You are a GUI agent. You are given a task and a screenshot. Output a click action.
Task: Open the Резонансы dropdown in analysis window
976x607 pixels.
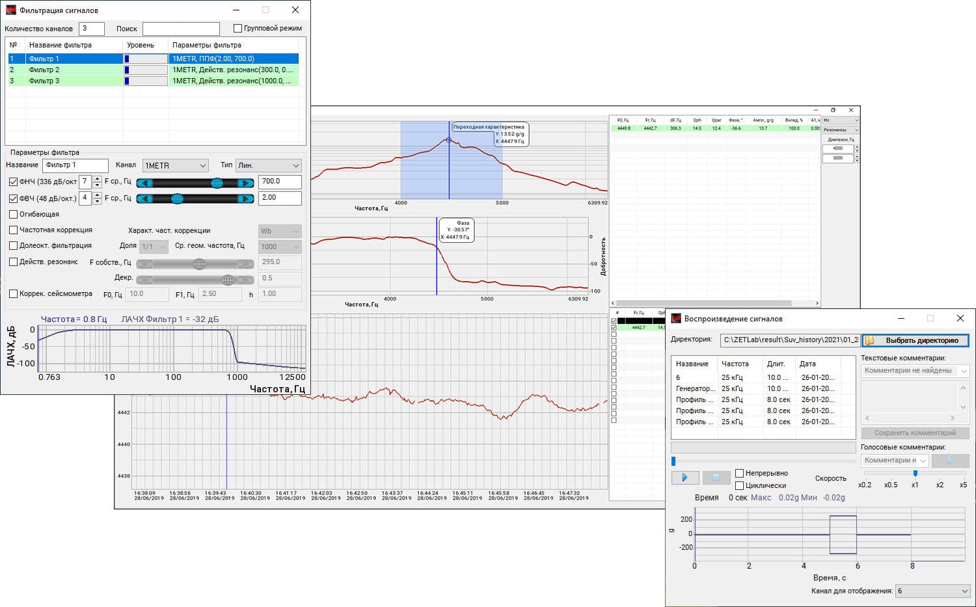coord(841,129)
